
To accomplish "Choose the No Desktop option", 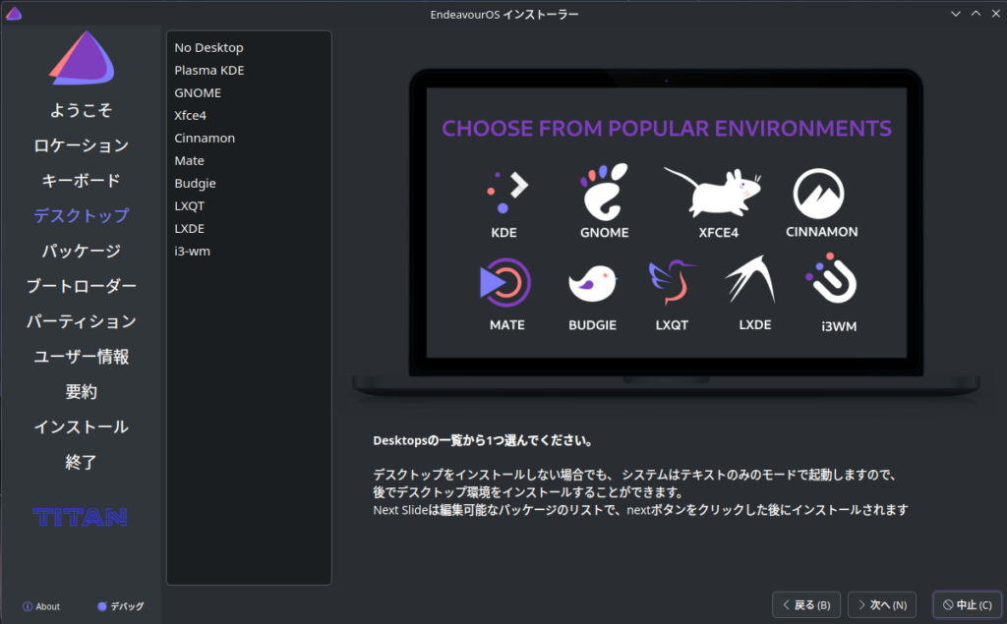I will click(208, 47).
